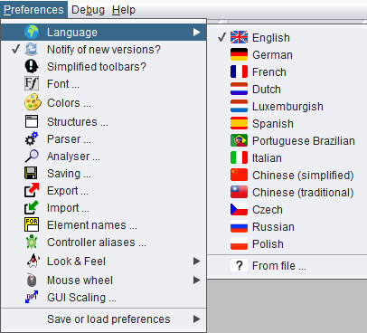Expand the Look & Feel submenu arrow
Image resolution: width=367 pixels, height=333 pixels.
point(196,261)
